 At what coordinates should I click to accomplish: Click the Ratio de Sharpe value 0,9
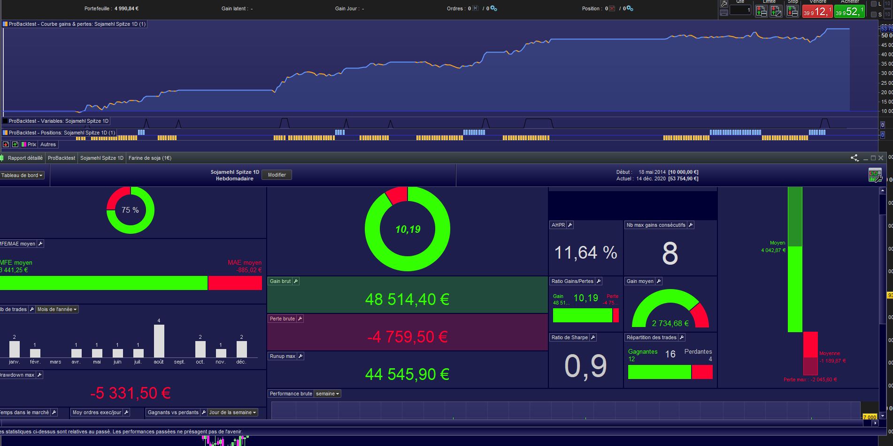click(x=585, y=366)
